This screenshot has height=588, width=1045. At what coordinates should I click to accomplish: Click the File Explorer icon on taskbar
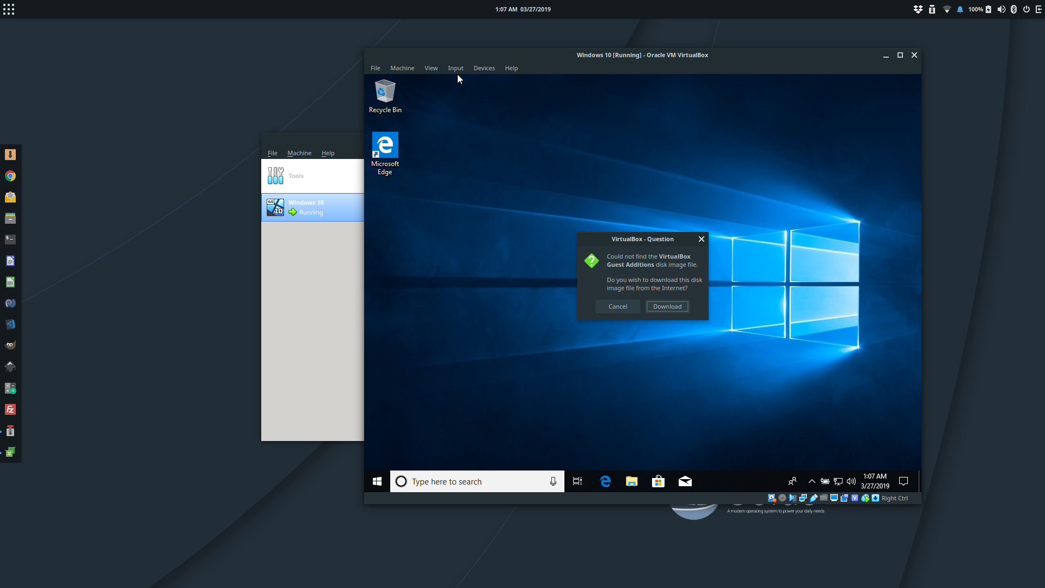click(x=631, y=481)
